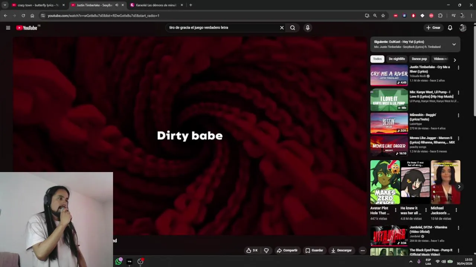This screenshot has height=267, width=476.
Task: Show next shorts with arrow
Action: 459,187
